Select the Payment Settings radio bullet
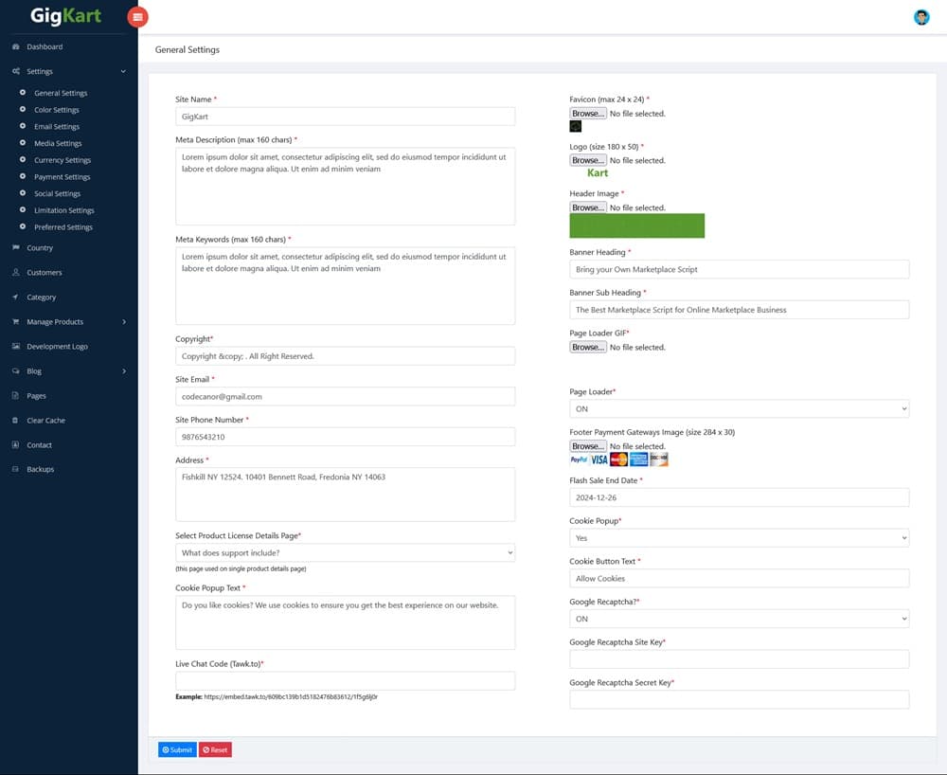 pos(23,177)
